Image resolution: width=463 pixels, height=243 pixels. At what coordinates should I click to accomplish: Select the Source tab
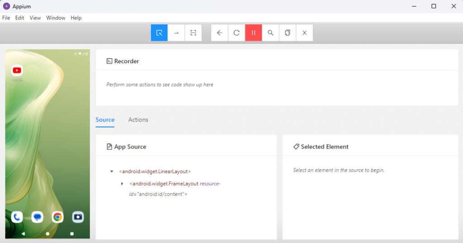105,120
